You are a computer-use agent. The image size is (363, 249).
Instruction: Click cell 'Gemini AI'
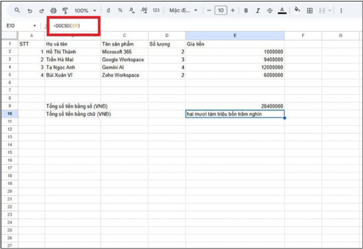[124, 67]
